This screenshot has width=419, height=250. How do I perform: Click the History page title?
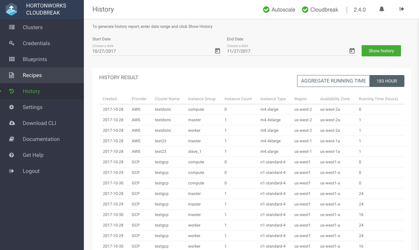click(x=103, y=9)
